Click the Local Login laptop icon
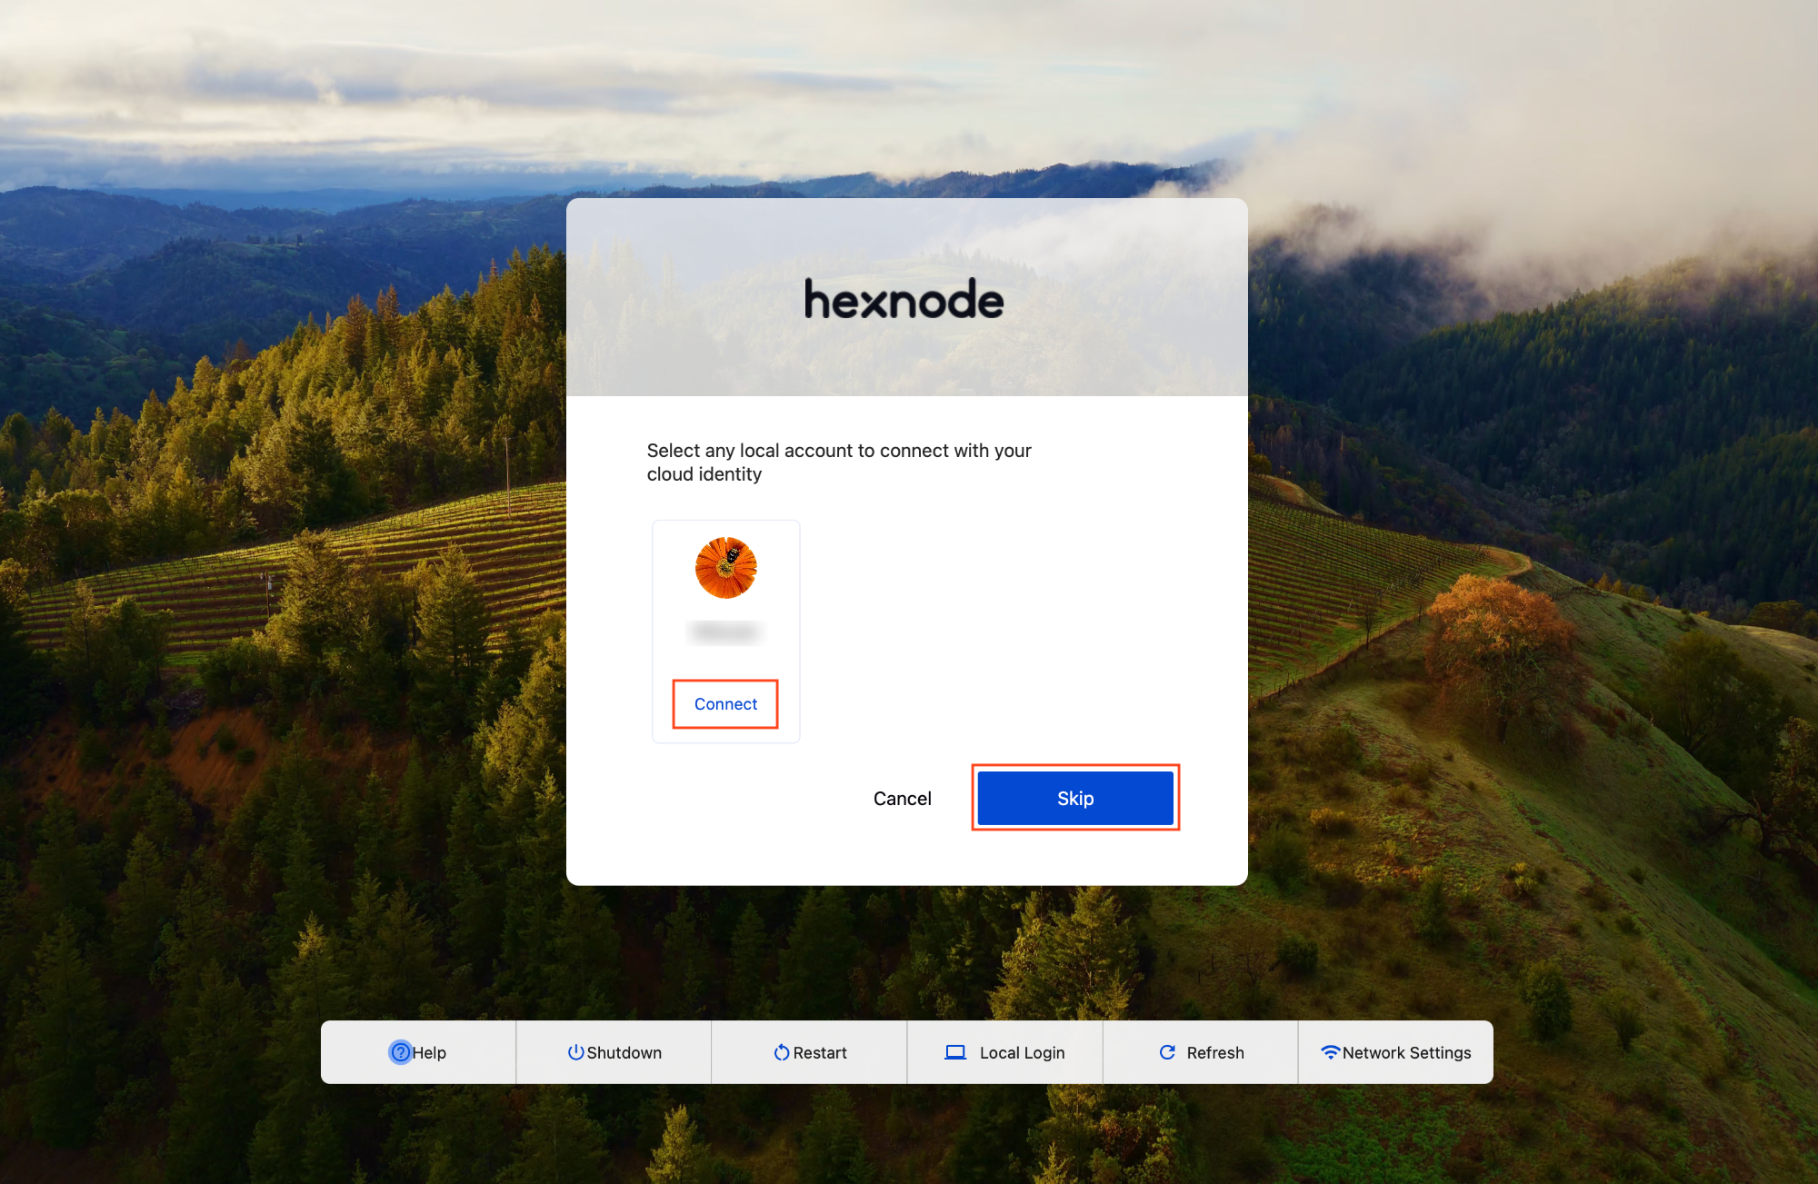 (955, 1052)
